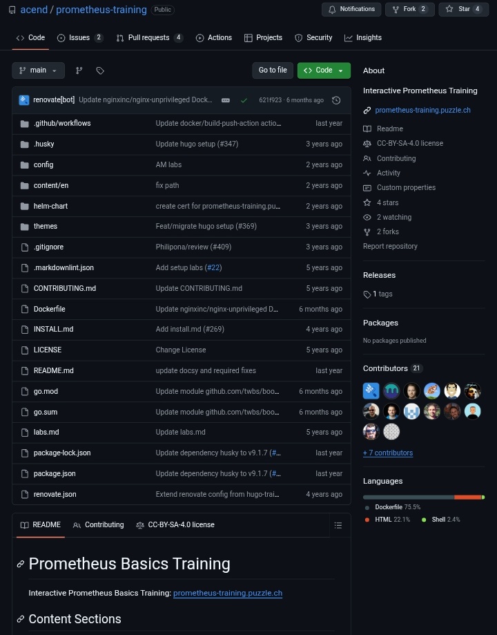Screen dimensions: 497x635
Task: Open the acend owner link
Action: coord(34,10)
